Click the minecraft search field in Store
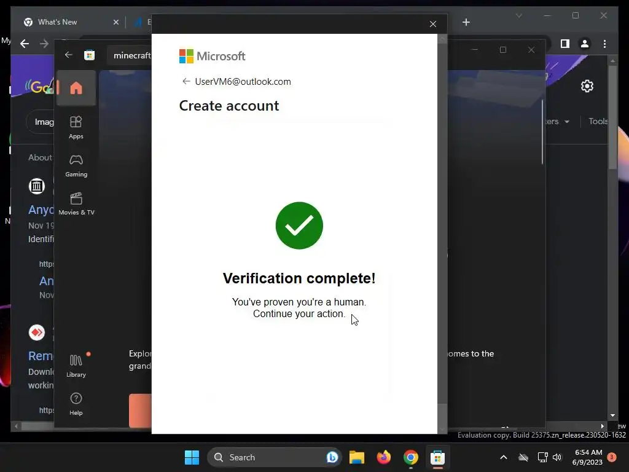This screenshot has height=472, width=629. [x=130, y=55]
